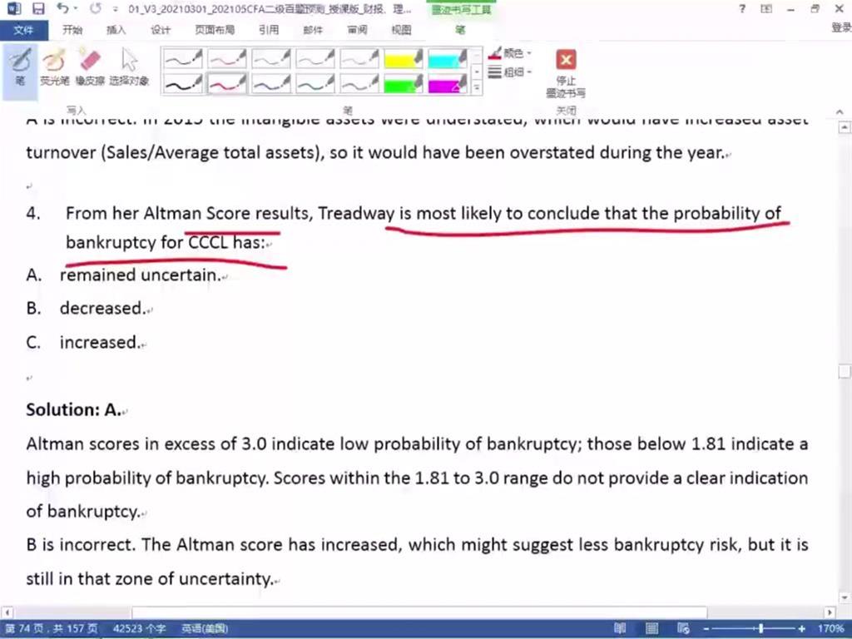The image size is (852, 639).
Task: Switch to the Insert (插入) ribbon tab
Action: pos(116,30)
